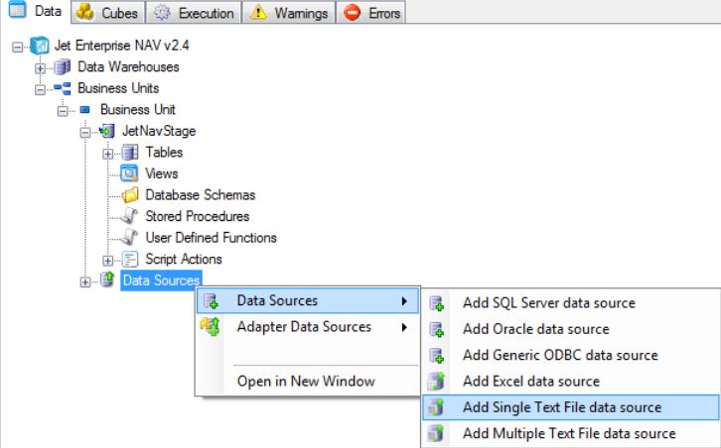Expand the Data Warehouses node
The image size is (721, 448).
(x=40, y=68)
